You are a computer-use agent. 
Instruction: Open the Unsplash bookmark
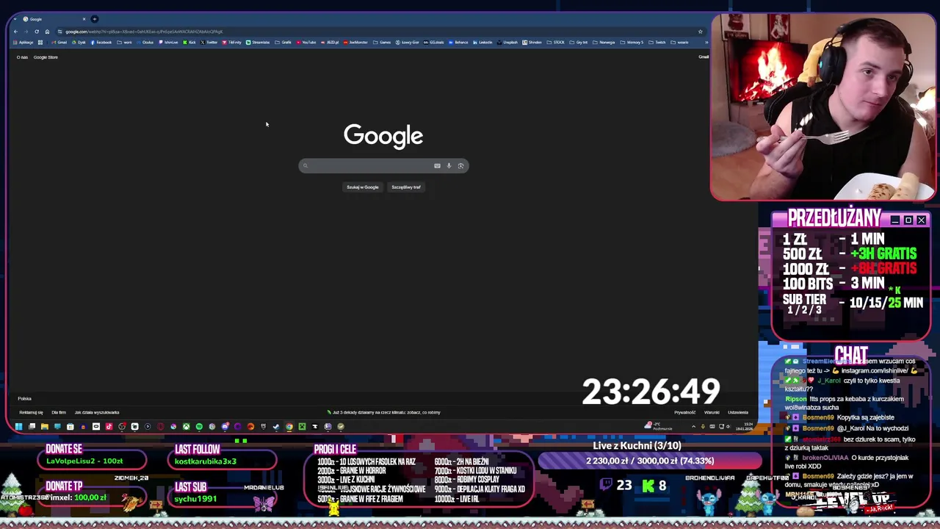pos(507,42)
